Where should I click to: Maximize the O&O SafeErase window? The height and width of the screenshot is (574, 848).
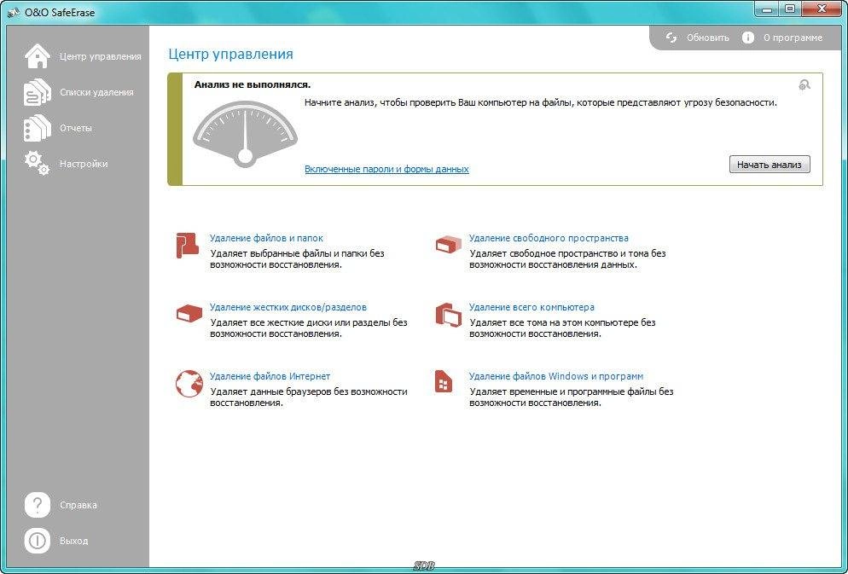pyautogui.click(x=790, y=9)
